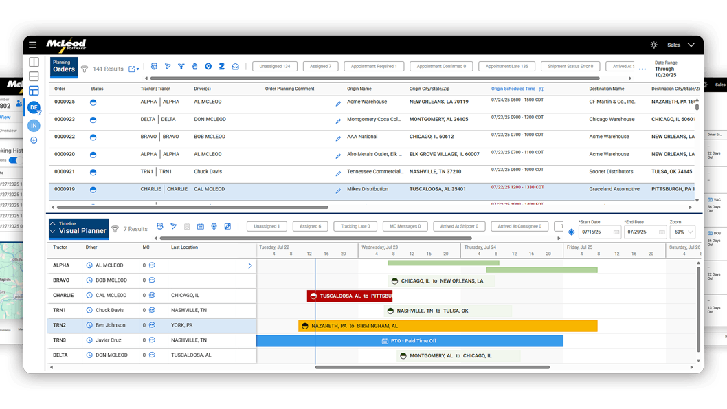This screenshot has width=727, height=409.
Task: Click the map pin icon in Planning Orders toolbar
Action: (x=208, y=67)
